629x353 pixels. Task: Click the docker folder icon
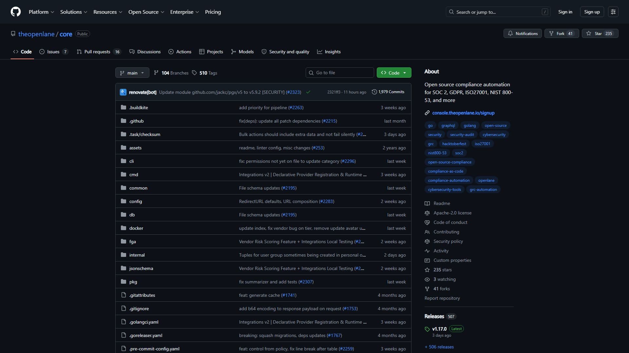(x=124, y=228)
